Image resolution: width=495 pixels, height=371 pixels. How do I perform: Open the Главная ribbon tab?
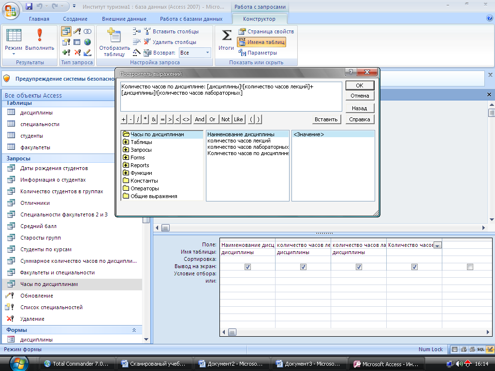[39, 19]
